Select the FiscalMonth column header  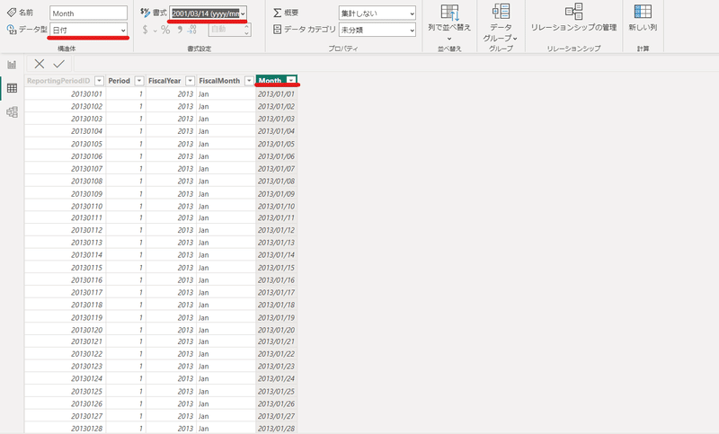[219, 81]
